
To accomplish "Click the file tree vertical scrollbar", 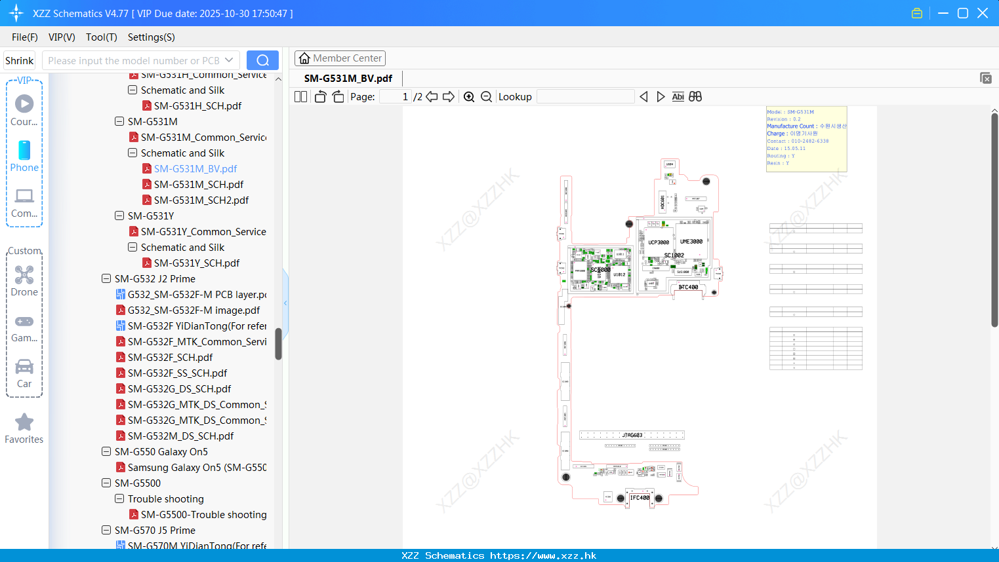I will click(278, 344).
